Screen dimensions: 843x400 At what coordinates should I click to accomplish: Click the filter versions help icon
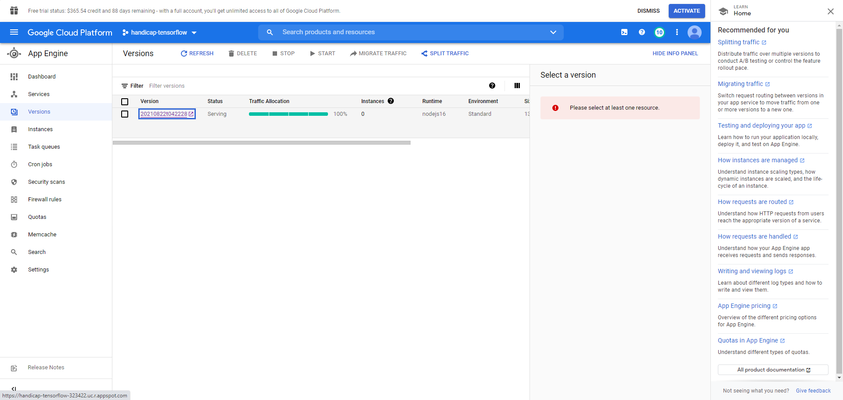click(x=492, y=86)
